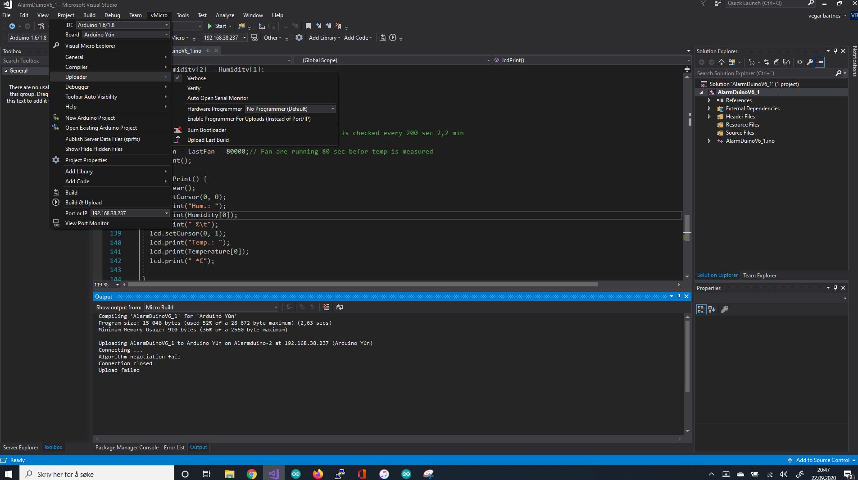Viewport: 858px width, 480px height.
Task: Go to previous bookmark icon
Action: click(x=318, y=26)
